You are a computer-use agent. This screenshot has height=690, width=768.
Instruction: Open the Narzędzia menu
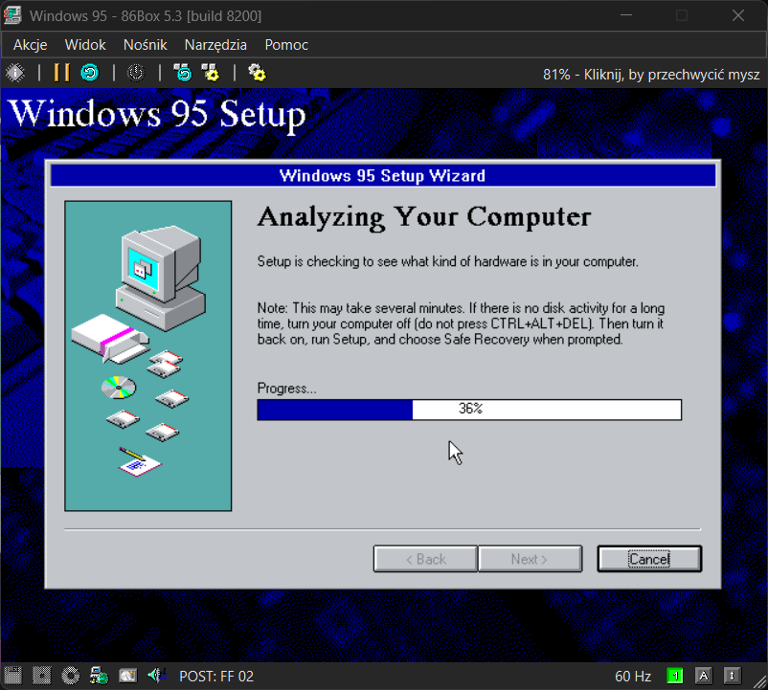[x=215, y=45]
